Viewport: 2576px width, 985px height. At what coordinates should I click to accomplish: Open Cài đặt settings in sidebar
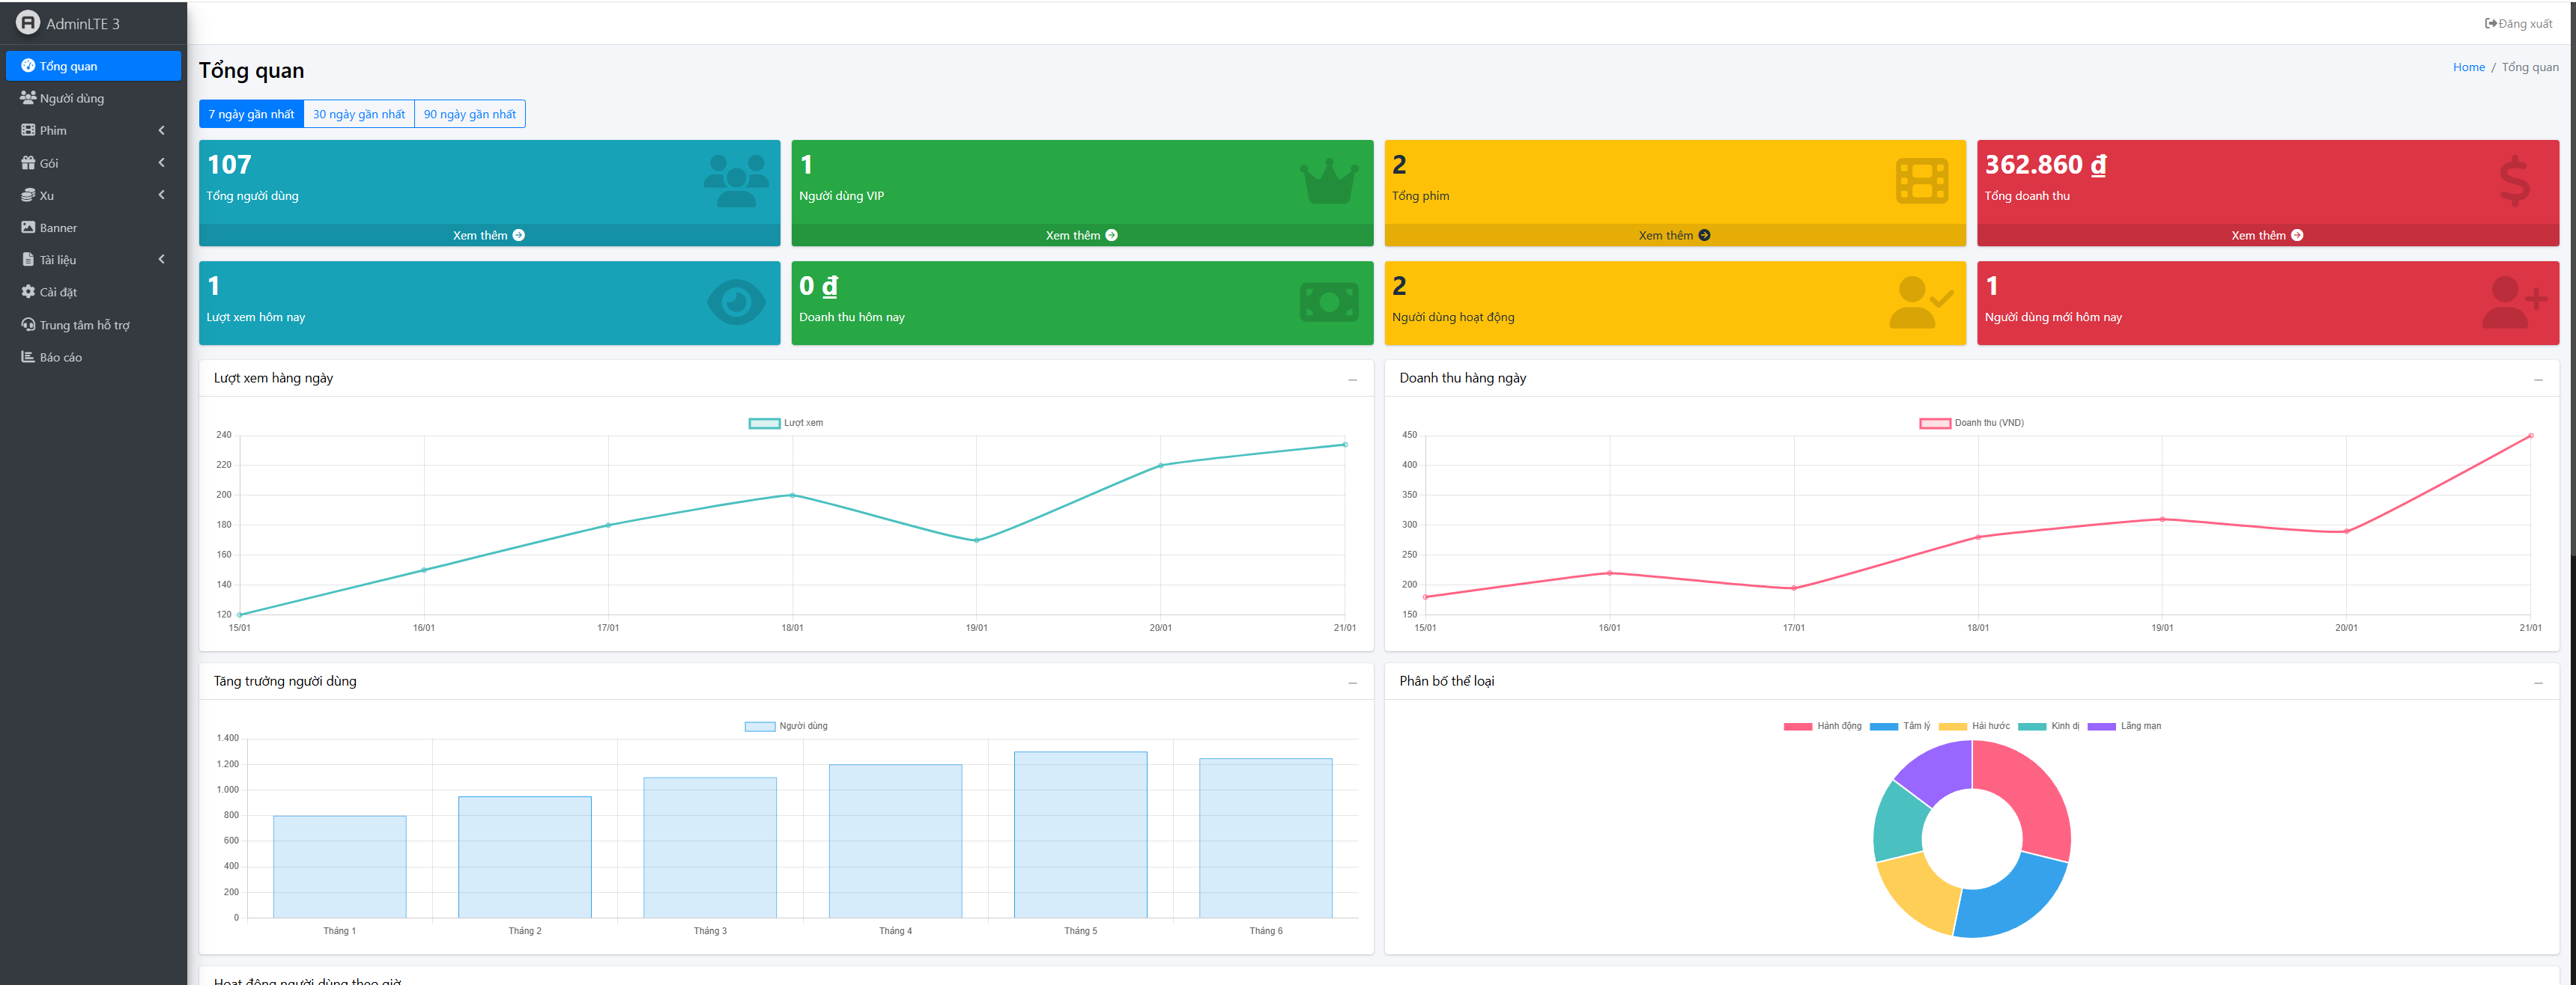(58, 293)
